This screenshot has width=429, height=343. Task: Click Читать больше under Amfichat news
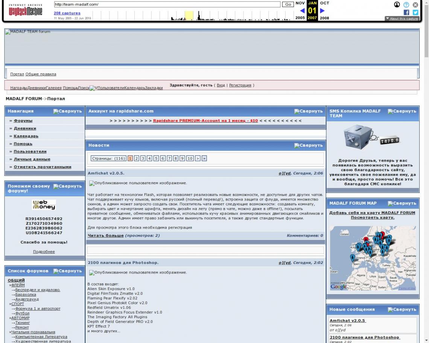[106, 235]
